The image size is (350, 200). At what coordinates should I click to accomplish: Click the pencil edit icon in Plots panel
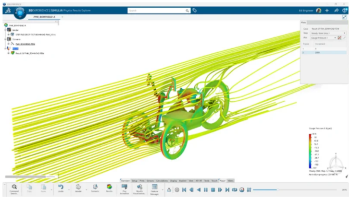344,38
